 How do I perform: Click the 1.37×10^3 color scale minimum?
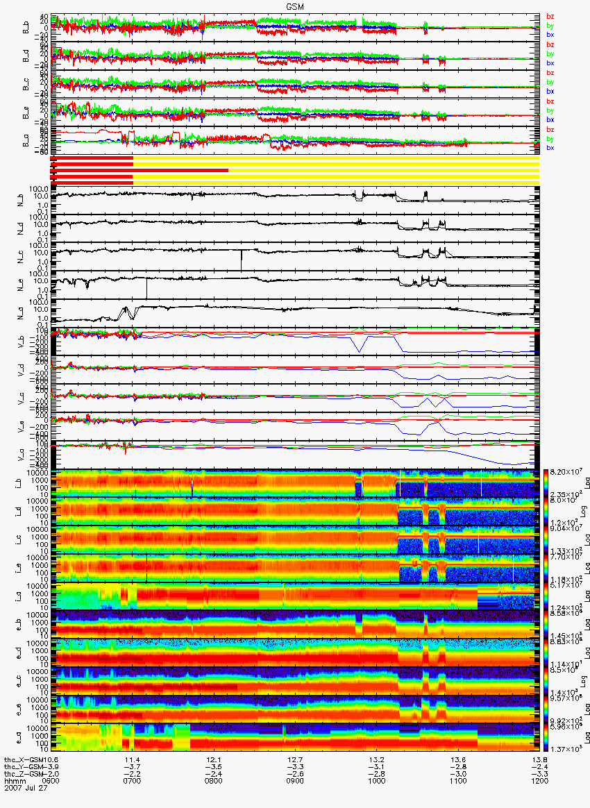(x=565, y=748)
